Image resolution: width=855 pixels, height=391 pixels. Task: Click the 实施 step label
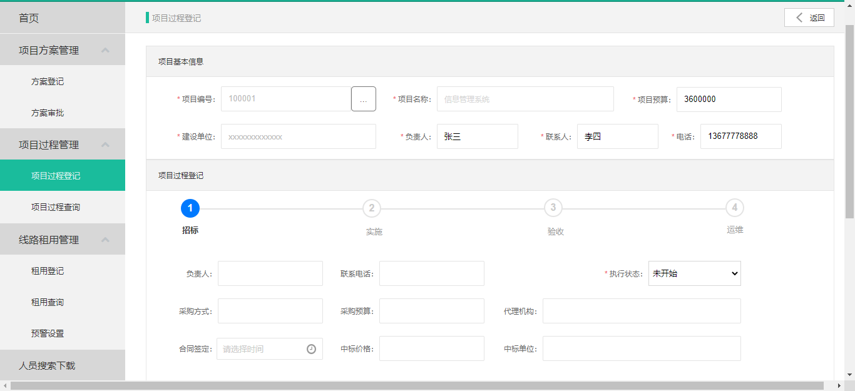pos(374,231)
